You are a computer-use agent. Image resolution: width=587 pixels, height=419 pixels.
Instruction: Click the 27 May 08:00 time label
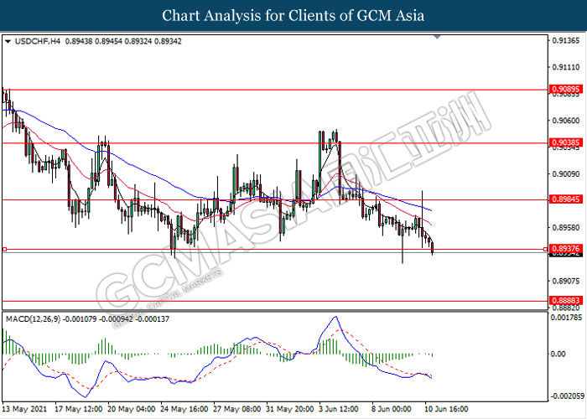click(x=237, y=409)
